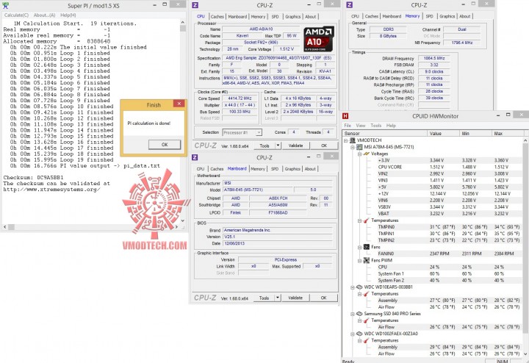Viewport: 529px width, 363px height.
Task: Open the About...(A) menu in Super PI
Action: tap(45, 15)
